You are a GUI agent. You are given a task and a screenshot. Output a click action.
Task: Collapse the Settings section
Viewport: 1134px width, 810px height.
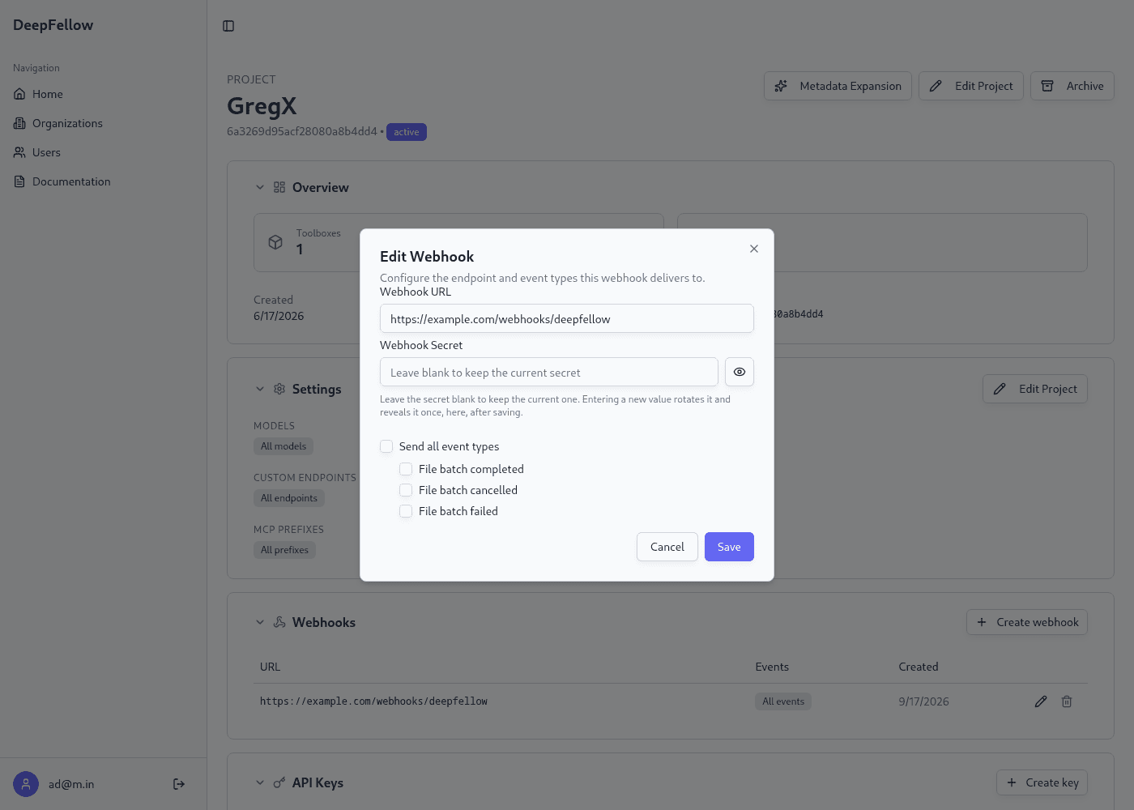(260, 389)
